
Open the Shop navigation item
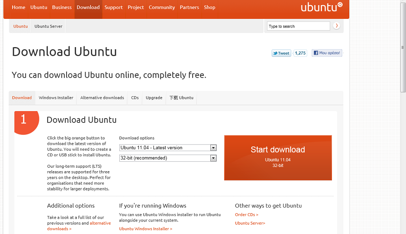[209, 7]
